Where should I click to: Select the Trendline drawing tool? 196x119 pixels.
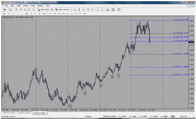coord(22,13)
